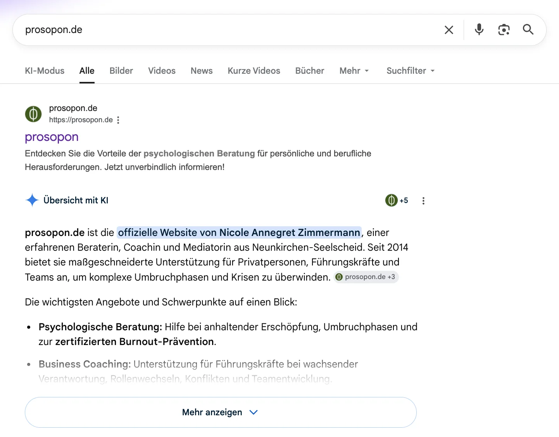Submit the search with the magnifying glass icon
The height and width of the screenshot is (437, 559).
528,29
